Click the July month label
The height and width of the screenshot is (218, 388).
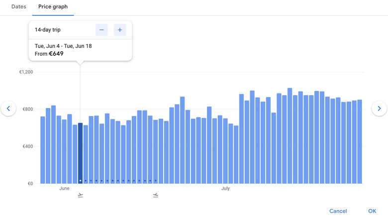(x=225, y=189)
